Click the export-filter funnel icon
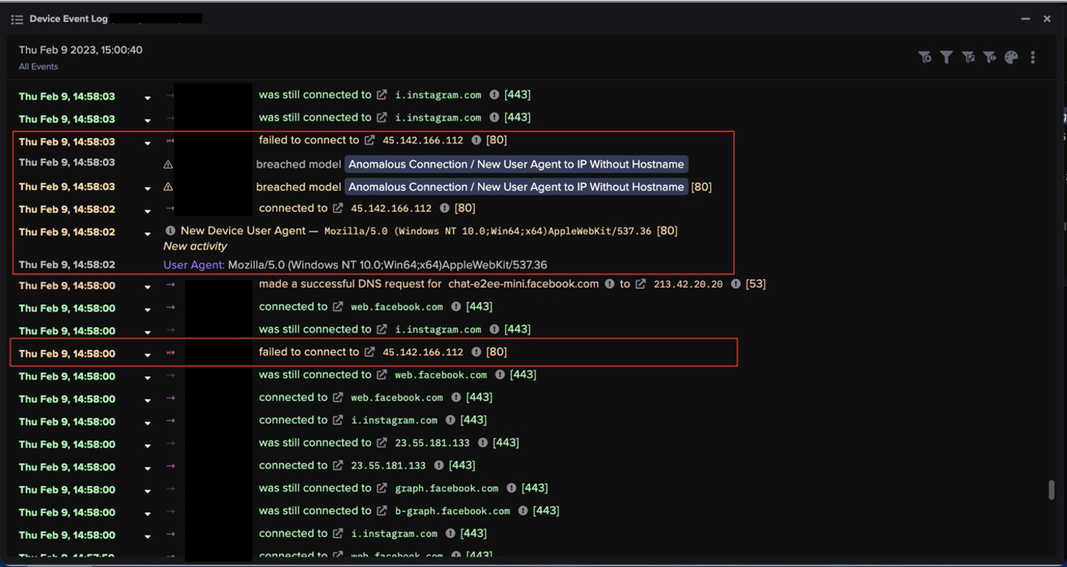1067x567 pixels. tap(969, 57)
